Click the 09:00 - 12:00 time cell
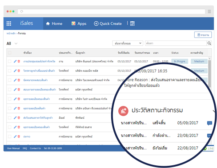Screen dimensions: 217x168 (x=161, y=61)
